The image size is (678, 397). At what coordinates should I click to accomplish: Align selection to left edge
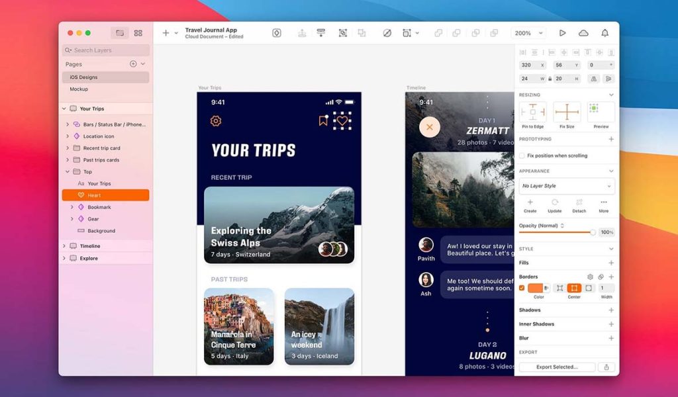(x=552, y=52)
